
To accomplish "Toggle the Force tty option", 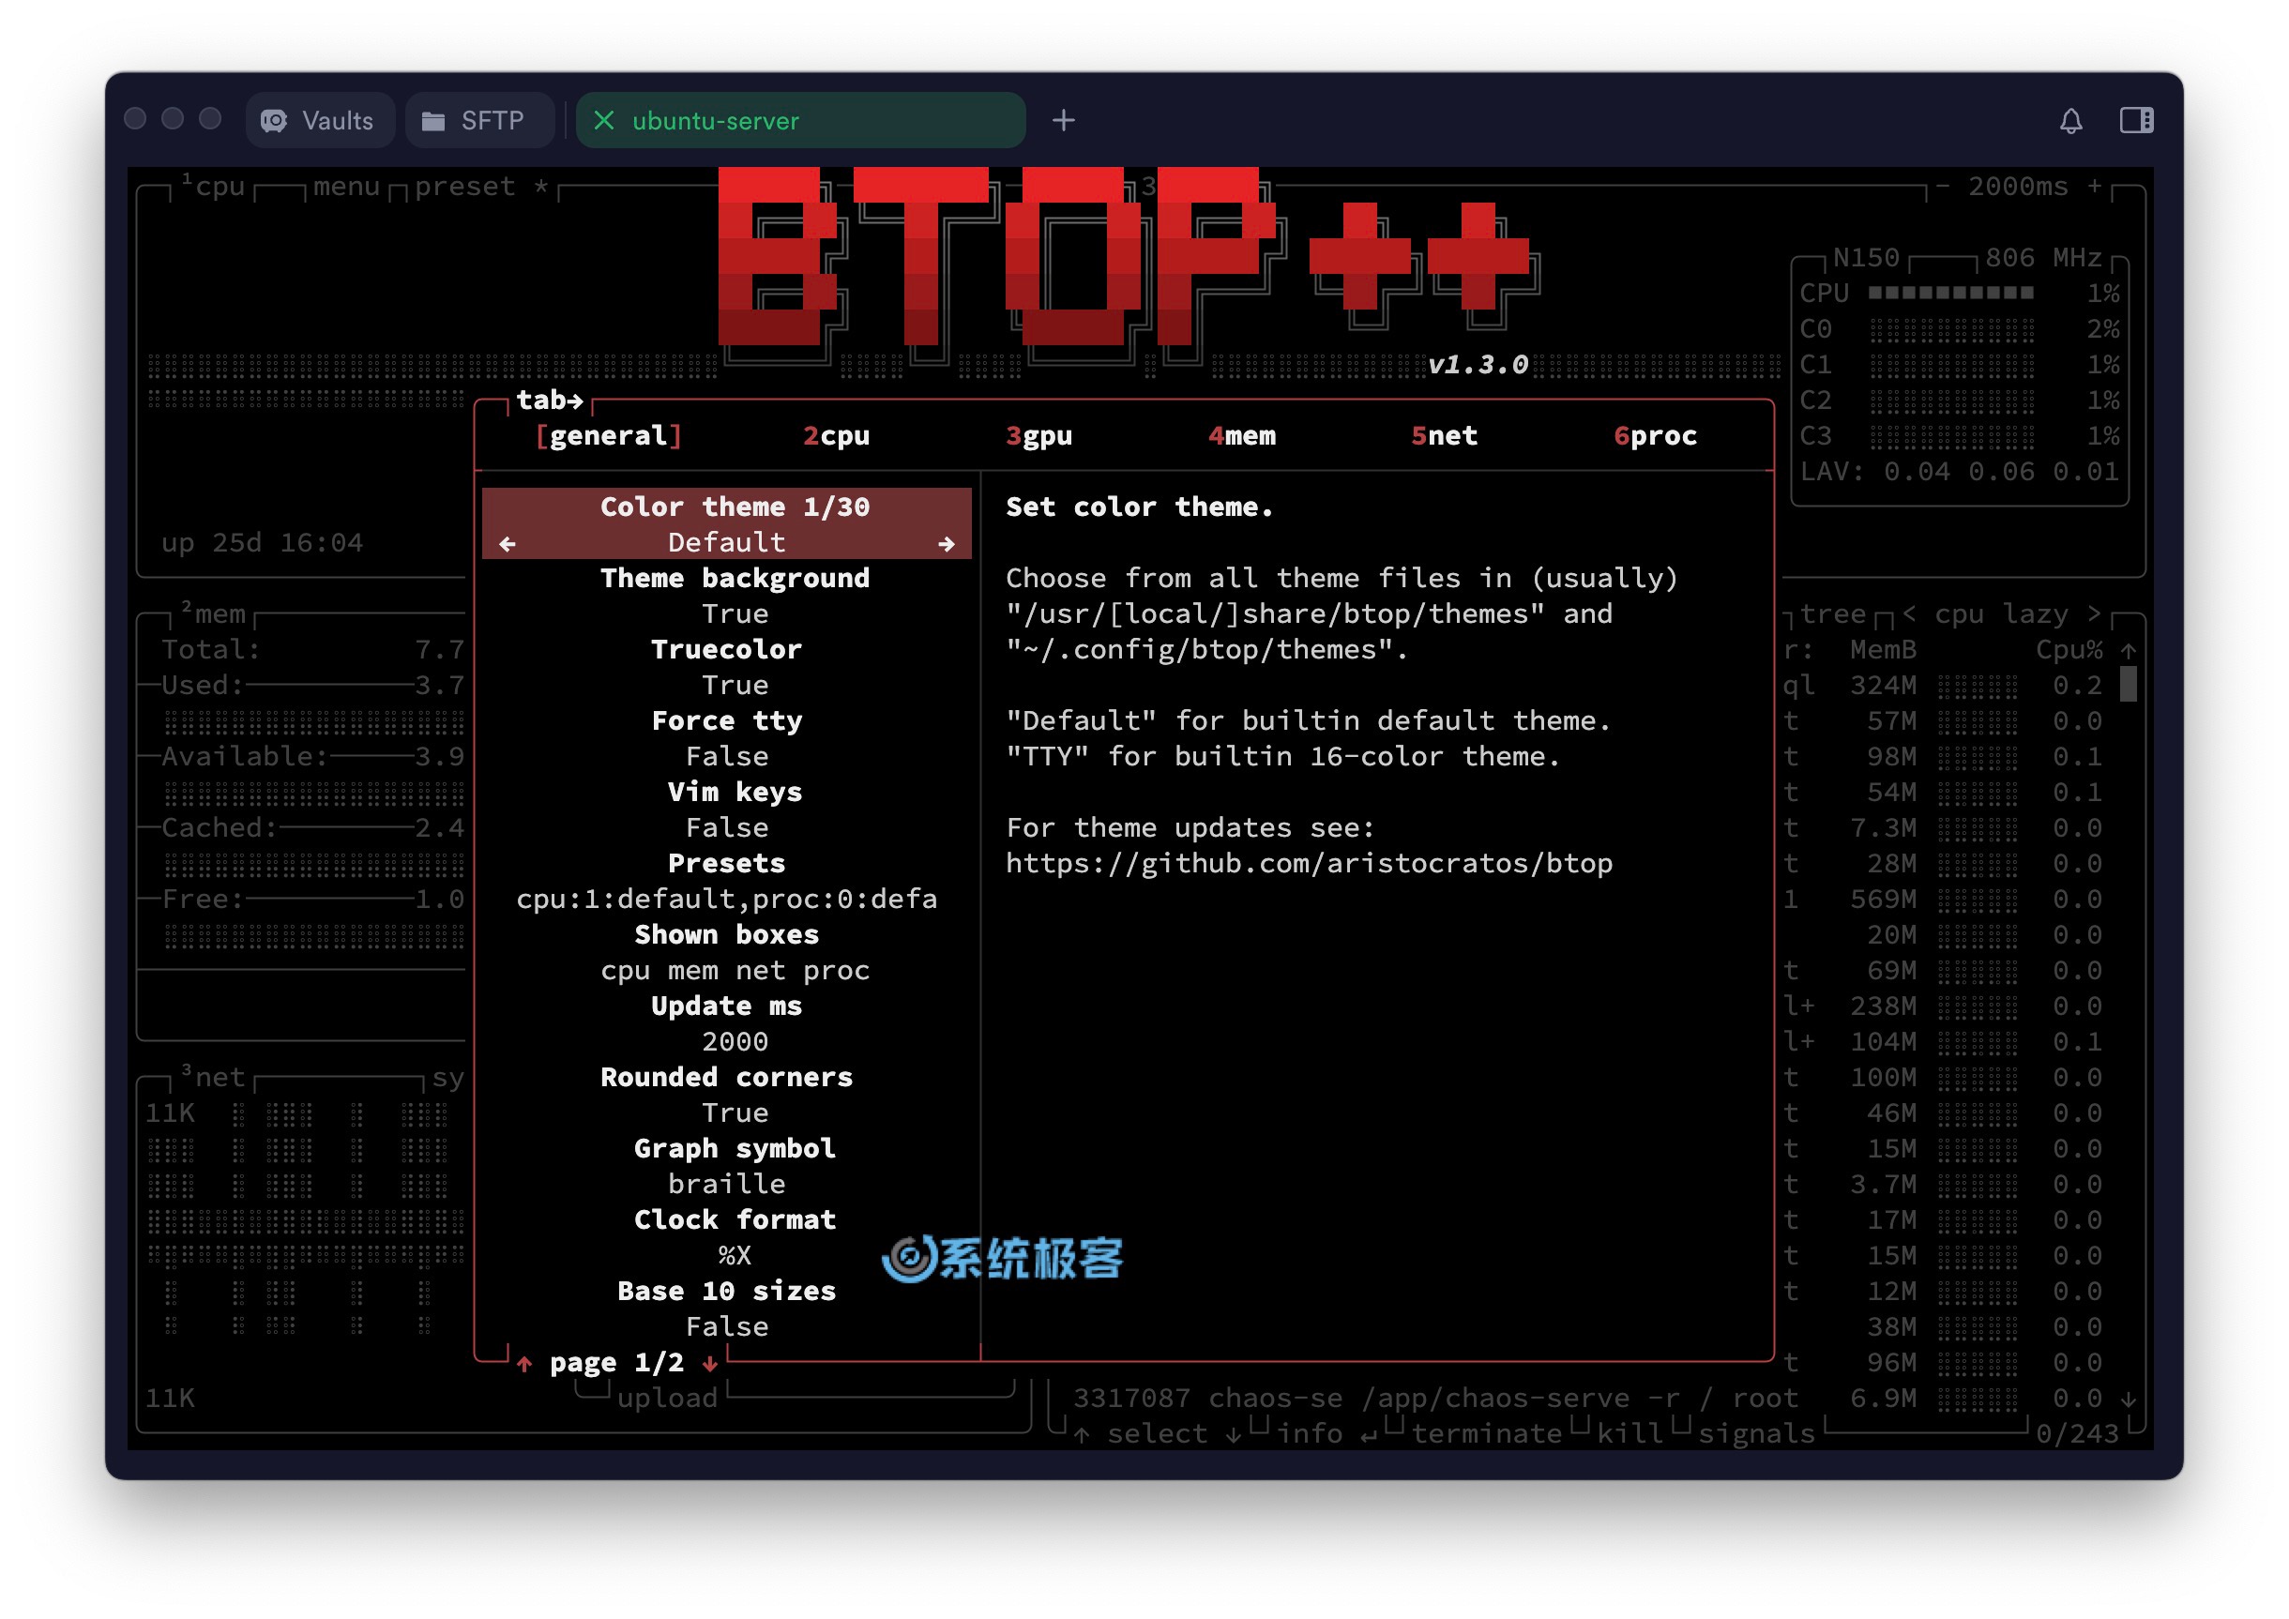I will 727,737.
